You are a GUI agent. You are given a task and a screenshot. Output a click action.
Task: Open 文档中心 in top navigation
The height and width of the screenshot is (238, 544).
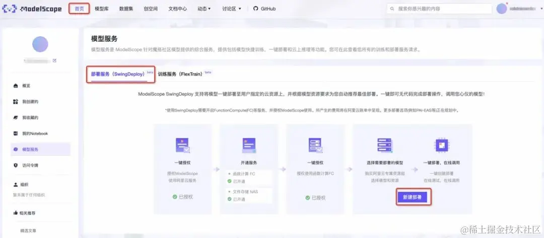178,9
